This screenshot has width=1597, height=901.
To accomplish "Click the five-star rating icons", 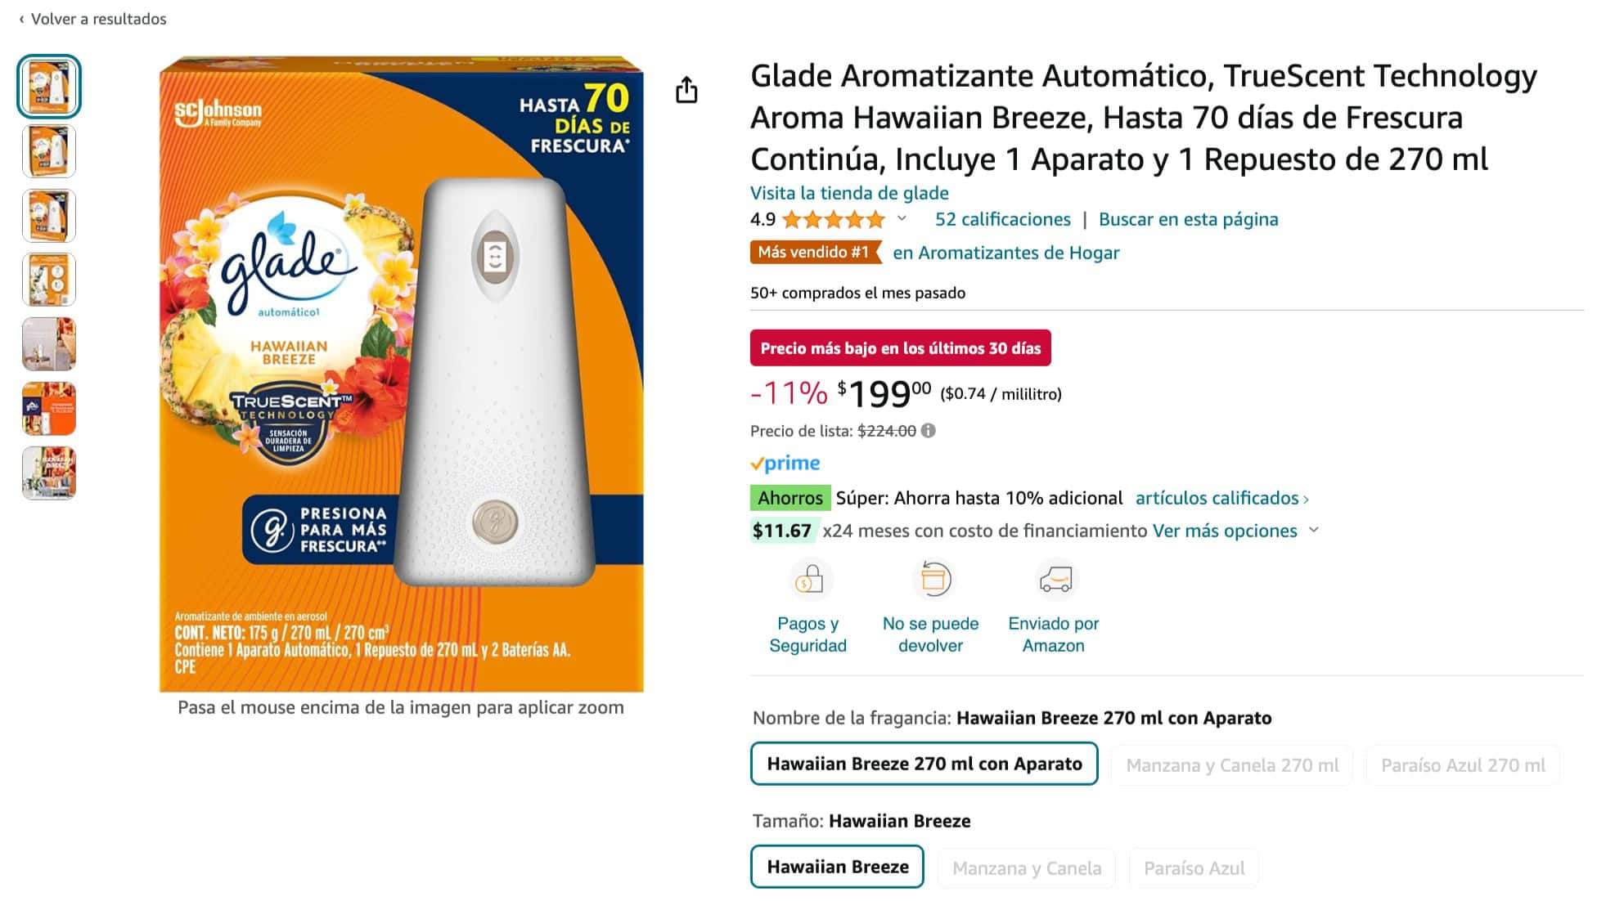I will point(833,219).
